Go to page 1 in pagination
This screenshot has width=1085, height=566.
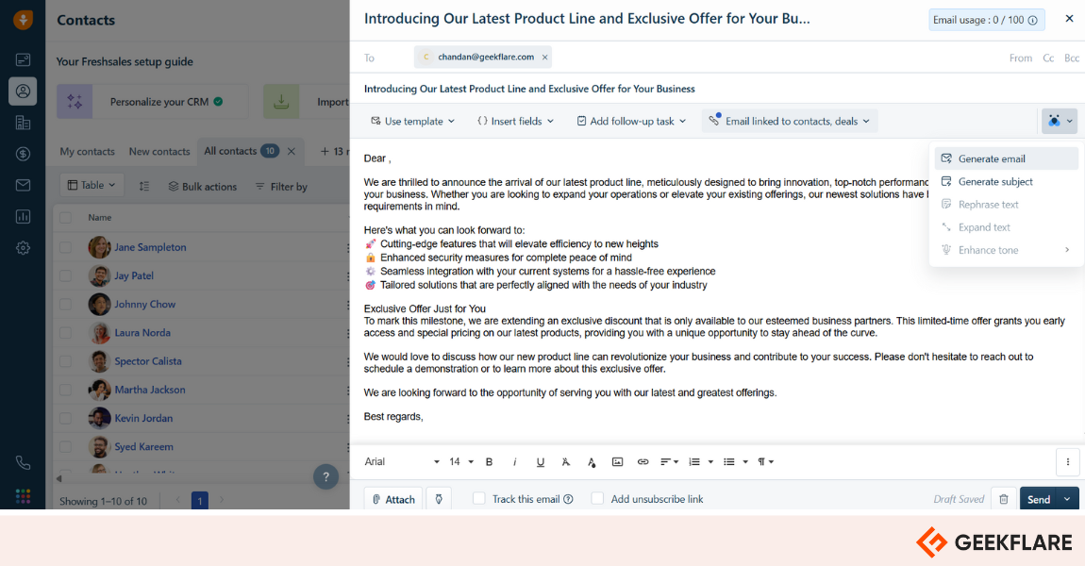coord(199,500)
